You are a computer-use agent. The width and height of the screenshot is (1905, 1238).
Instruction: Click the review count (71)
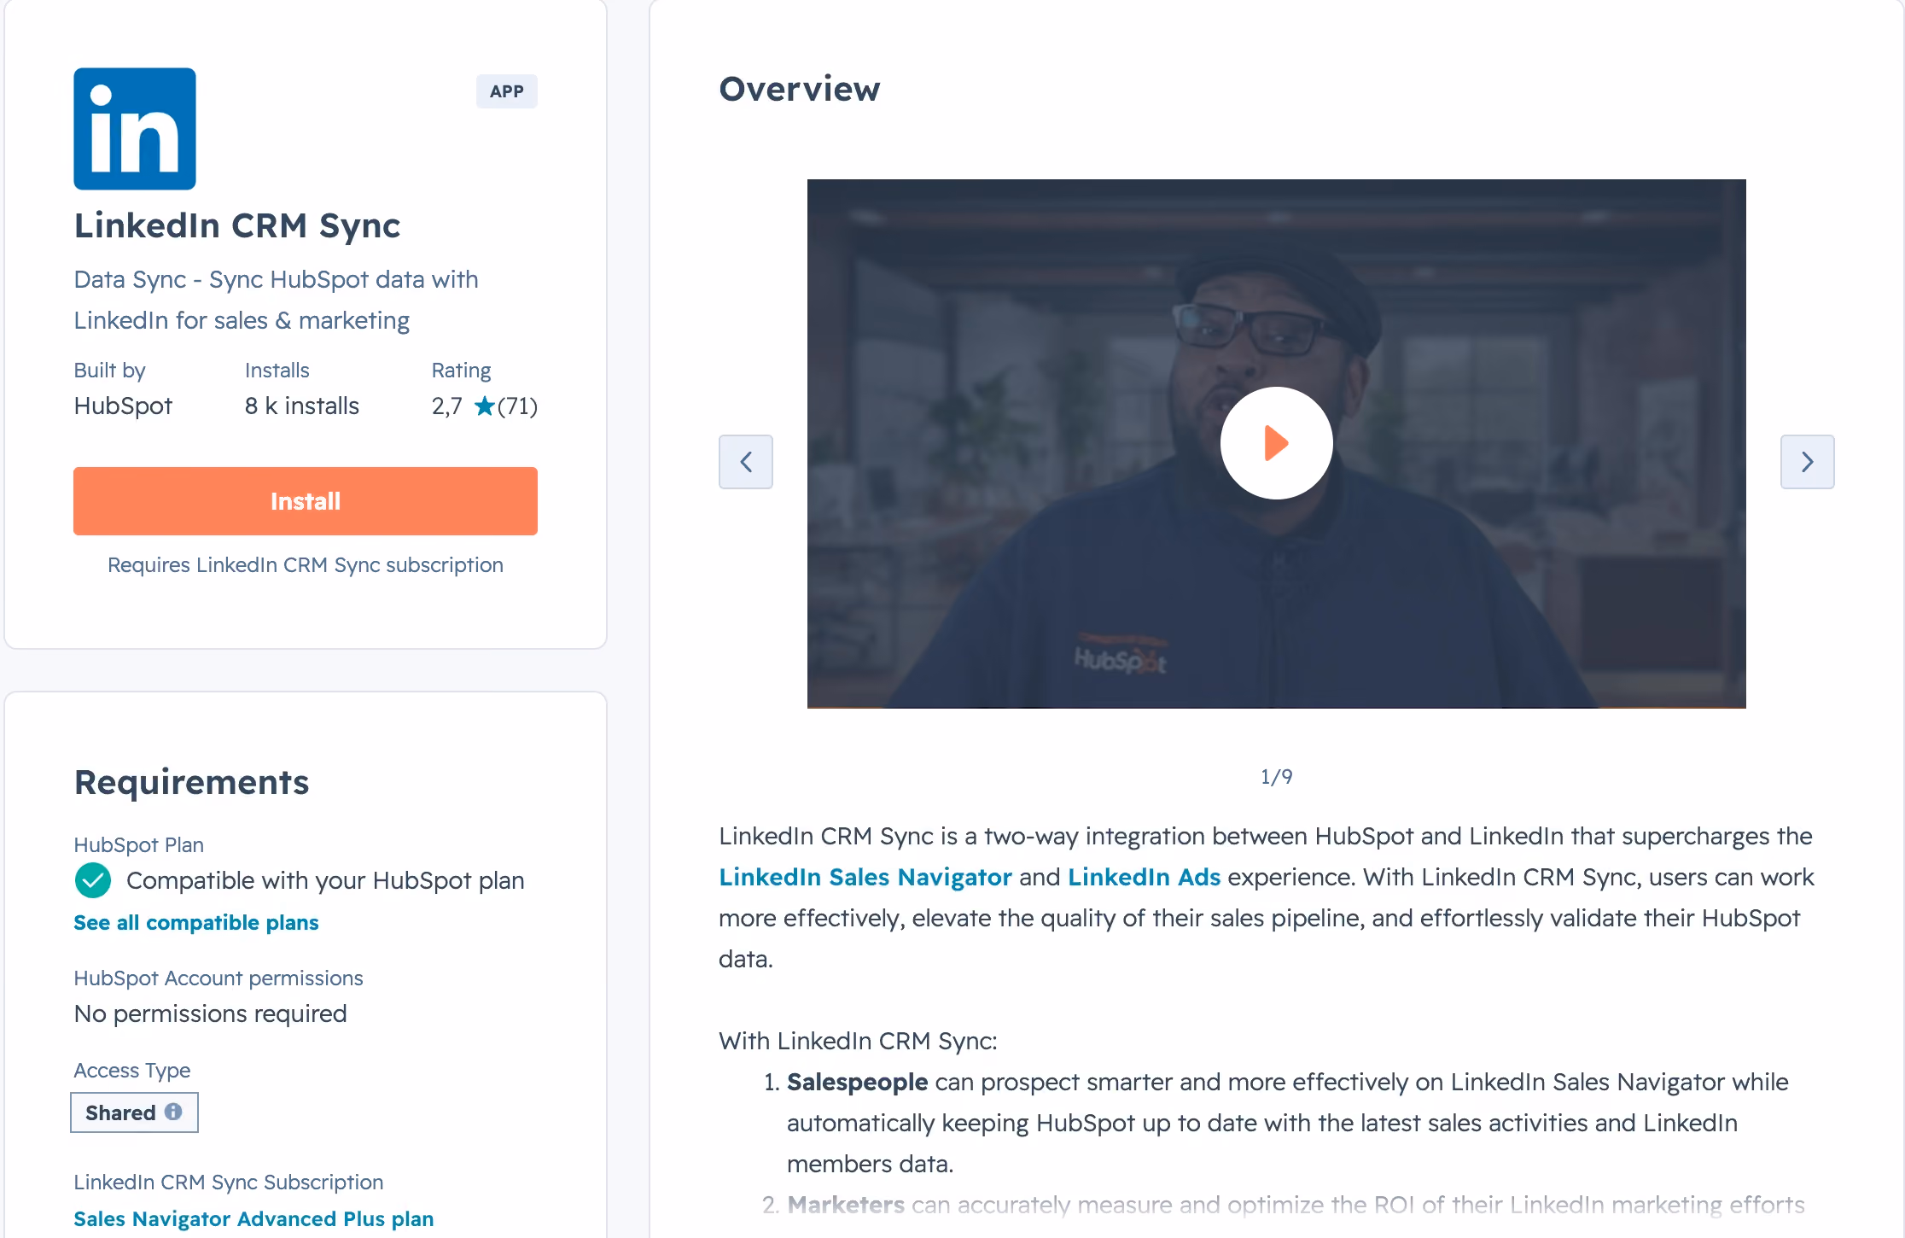pos(518,406)
